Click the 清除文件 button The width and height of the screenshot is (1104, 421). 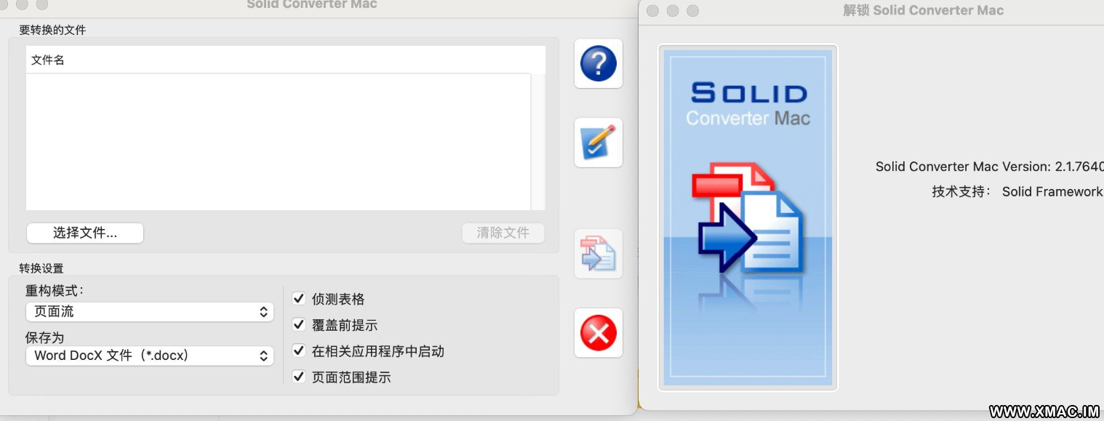503,233
